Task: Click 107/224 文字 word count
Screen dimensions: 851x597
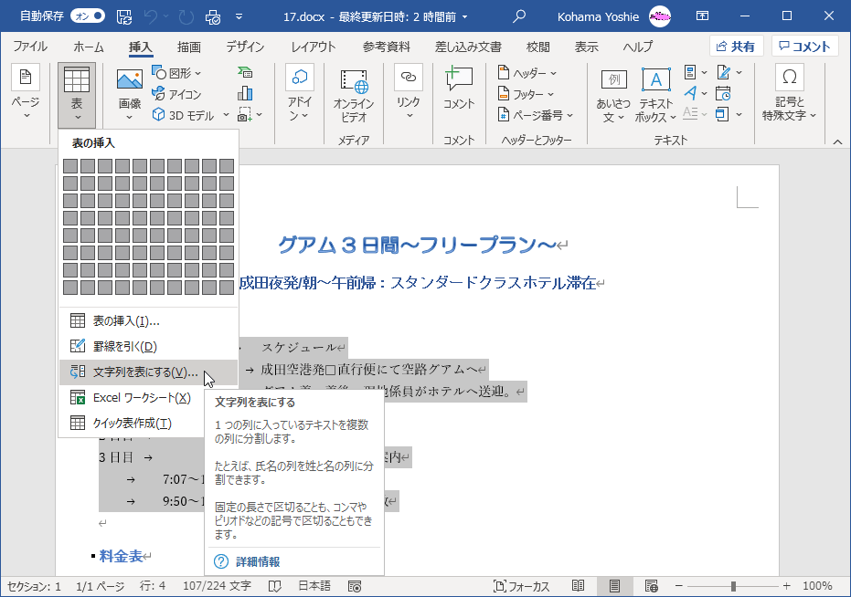Action: [217, 585]
